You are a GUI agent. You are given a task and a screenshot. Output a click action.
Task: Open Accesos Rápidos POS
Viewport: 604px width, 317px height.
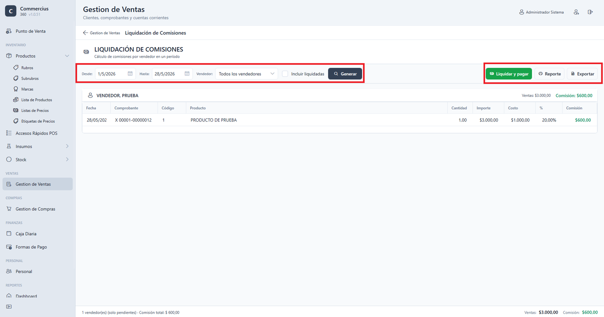click(37, 133)
